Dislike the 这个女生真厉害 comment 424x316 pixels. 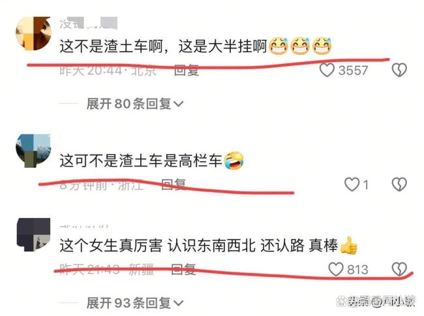(399, 269)
